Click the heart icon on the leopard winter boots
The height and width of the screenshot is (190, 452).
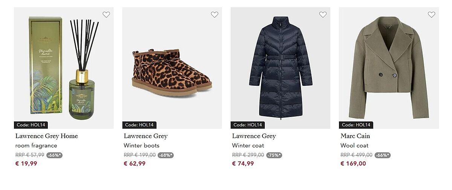(x=214, y=15)
